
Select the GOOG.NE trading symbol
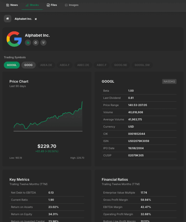[121, 65]
